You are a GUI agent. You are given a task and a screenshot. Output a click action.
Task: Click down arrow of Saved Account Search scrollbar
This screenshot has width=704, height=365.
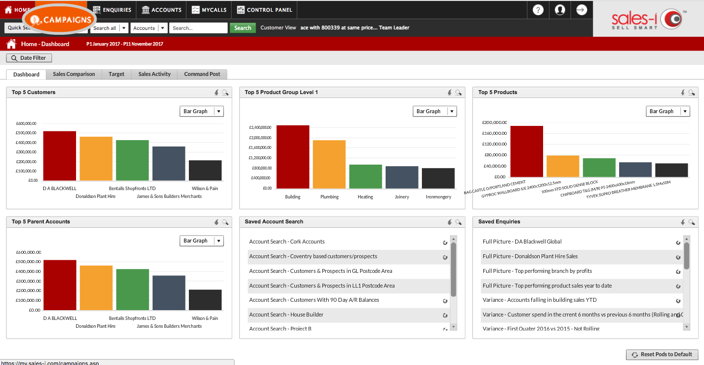pyautogui.click(x=454, y=327)
